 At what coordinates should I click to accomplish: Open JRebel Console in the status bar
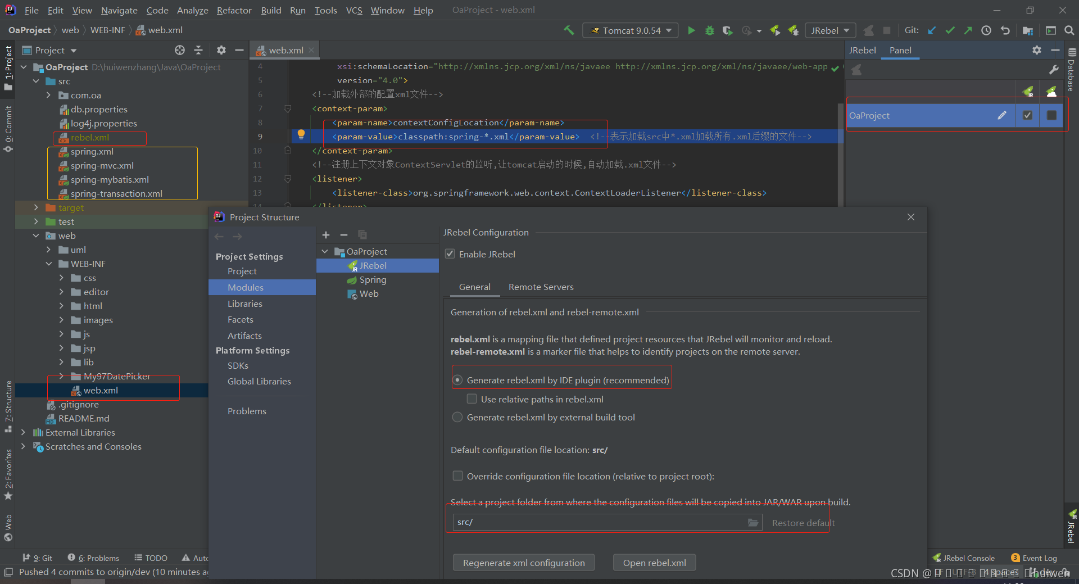963,558
